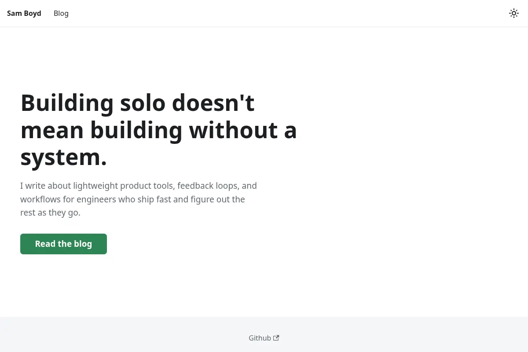Click the words "Building solo" in the heading

(x=93, y=103)
